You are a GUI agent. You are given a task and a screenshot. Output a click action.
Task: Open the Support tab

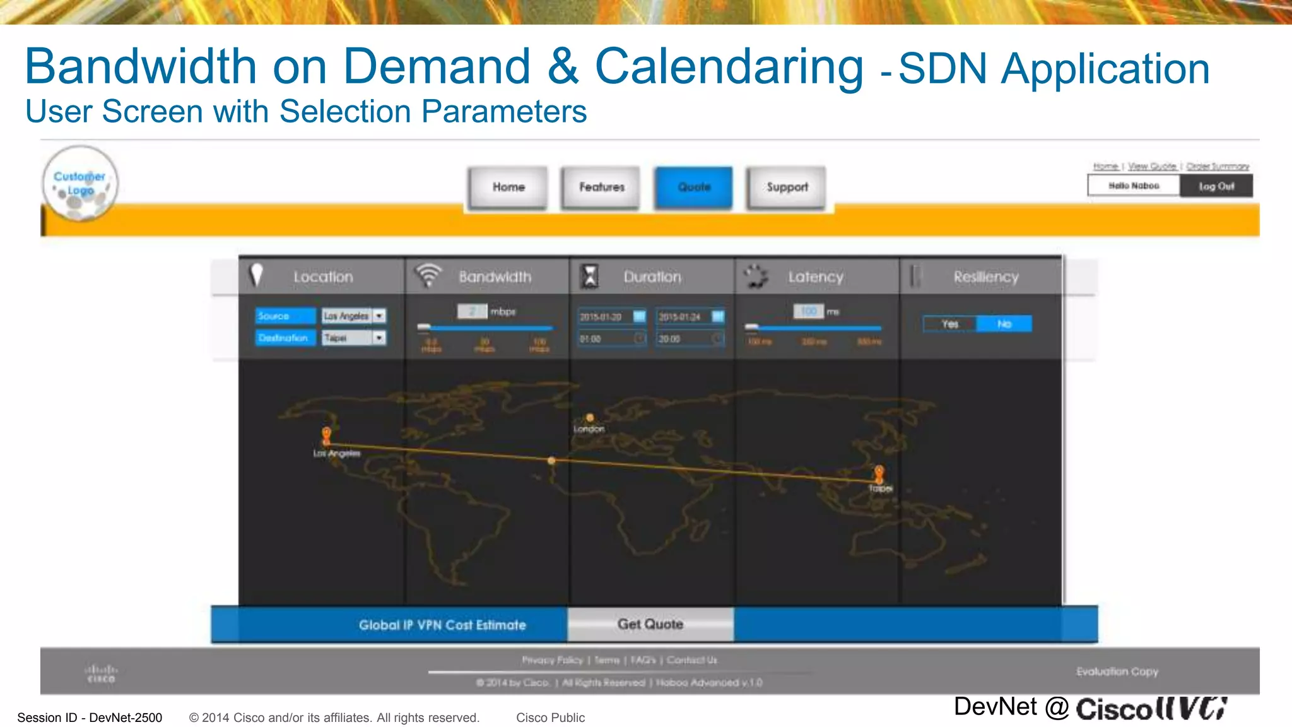click(787, 187)
